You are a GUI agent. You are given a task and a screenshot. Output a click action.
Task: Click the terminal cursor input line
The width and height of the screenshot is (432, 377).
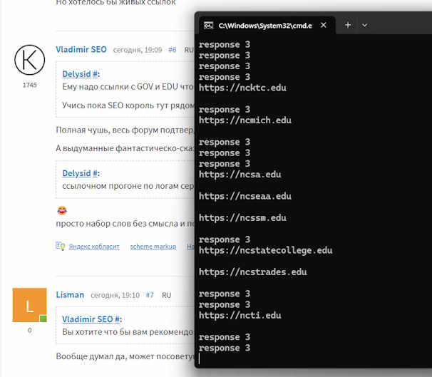pos(200,359)
